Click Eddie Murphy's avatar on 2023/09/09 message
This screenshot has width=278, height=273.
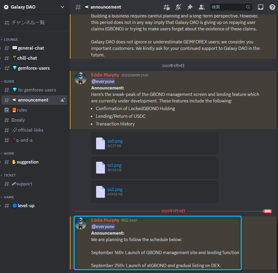pyautogui.click(x=80, y=78)
